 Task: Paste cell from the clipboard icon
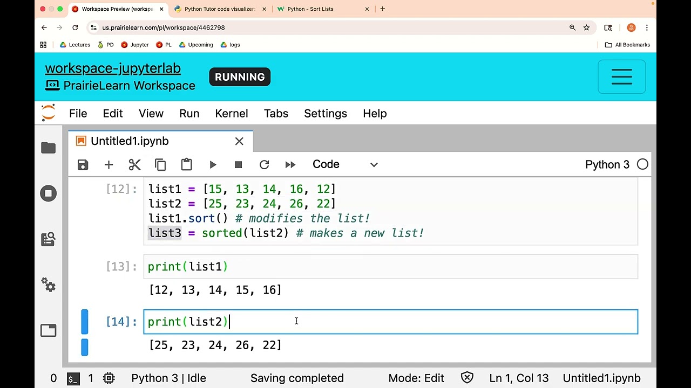186,164
